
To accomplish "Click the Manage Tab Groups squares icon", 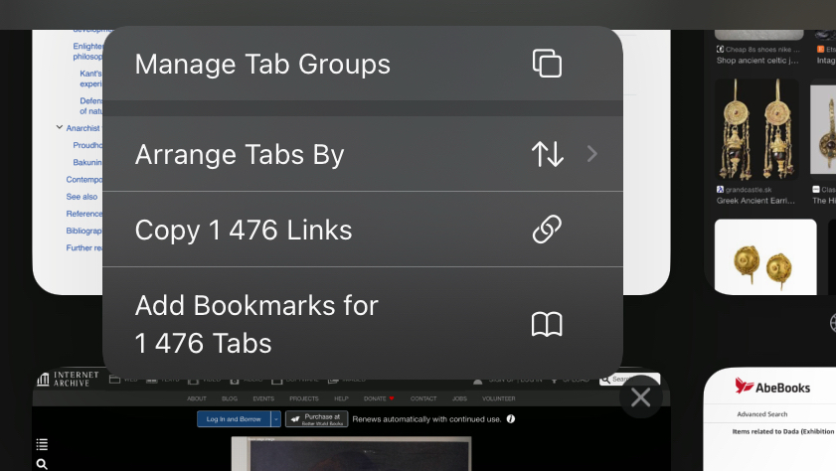I will [547, 64].
